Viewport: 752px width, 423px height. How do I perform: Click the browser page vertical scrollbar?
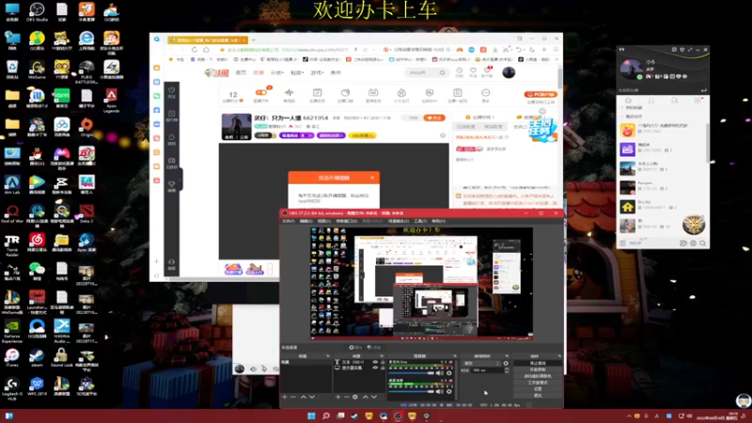(559, 77)
